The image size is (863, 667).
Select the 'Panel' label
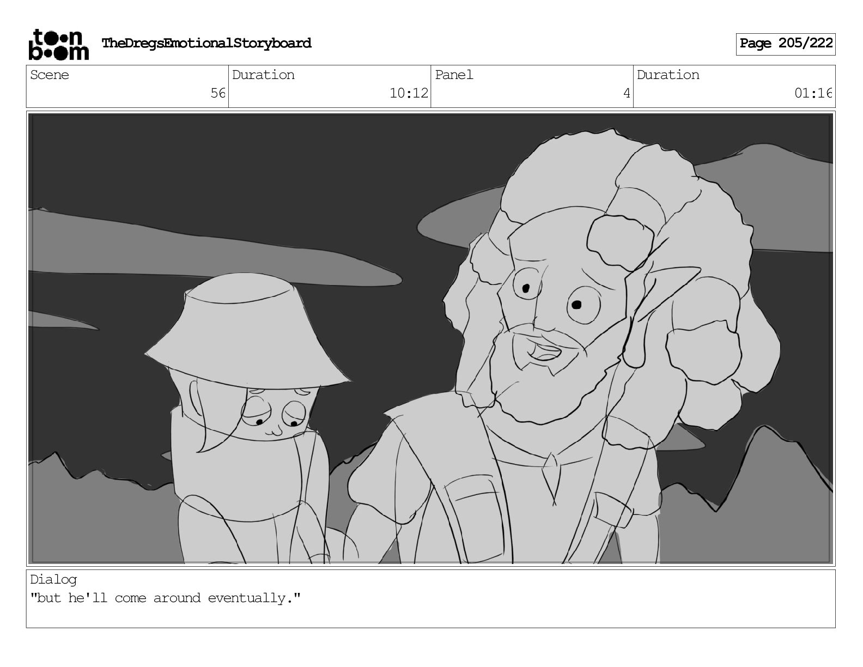coord(454,75)
